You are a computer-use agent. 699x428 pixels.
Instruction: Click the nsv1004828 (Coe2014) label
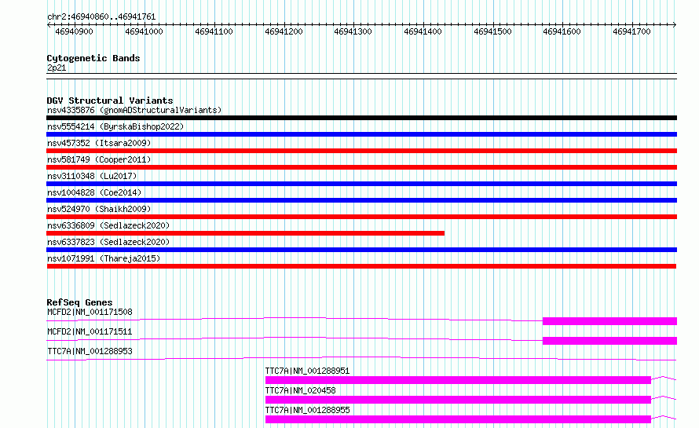[94, 192]
